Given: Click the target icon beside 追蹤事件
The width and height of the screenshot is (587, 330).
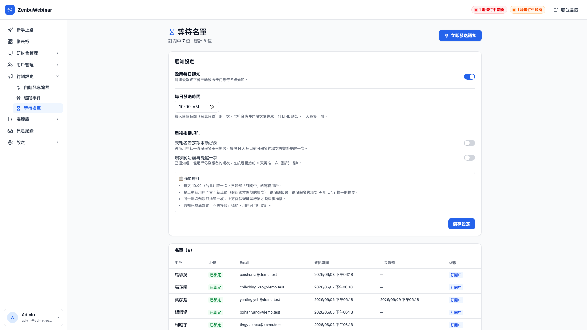Looking at the screenshot, I should [x=18, y=98].
